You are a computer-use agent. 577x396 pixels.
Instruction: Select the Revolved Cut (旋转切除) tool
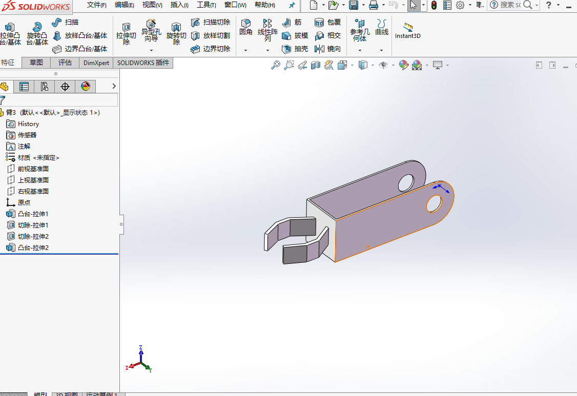(176, 33)
